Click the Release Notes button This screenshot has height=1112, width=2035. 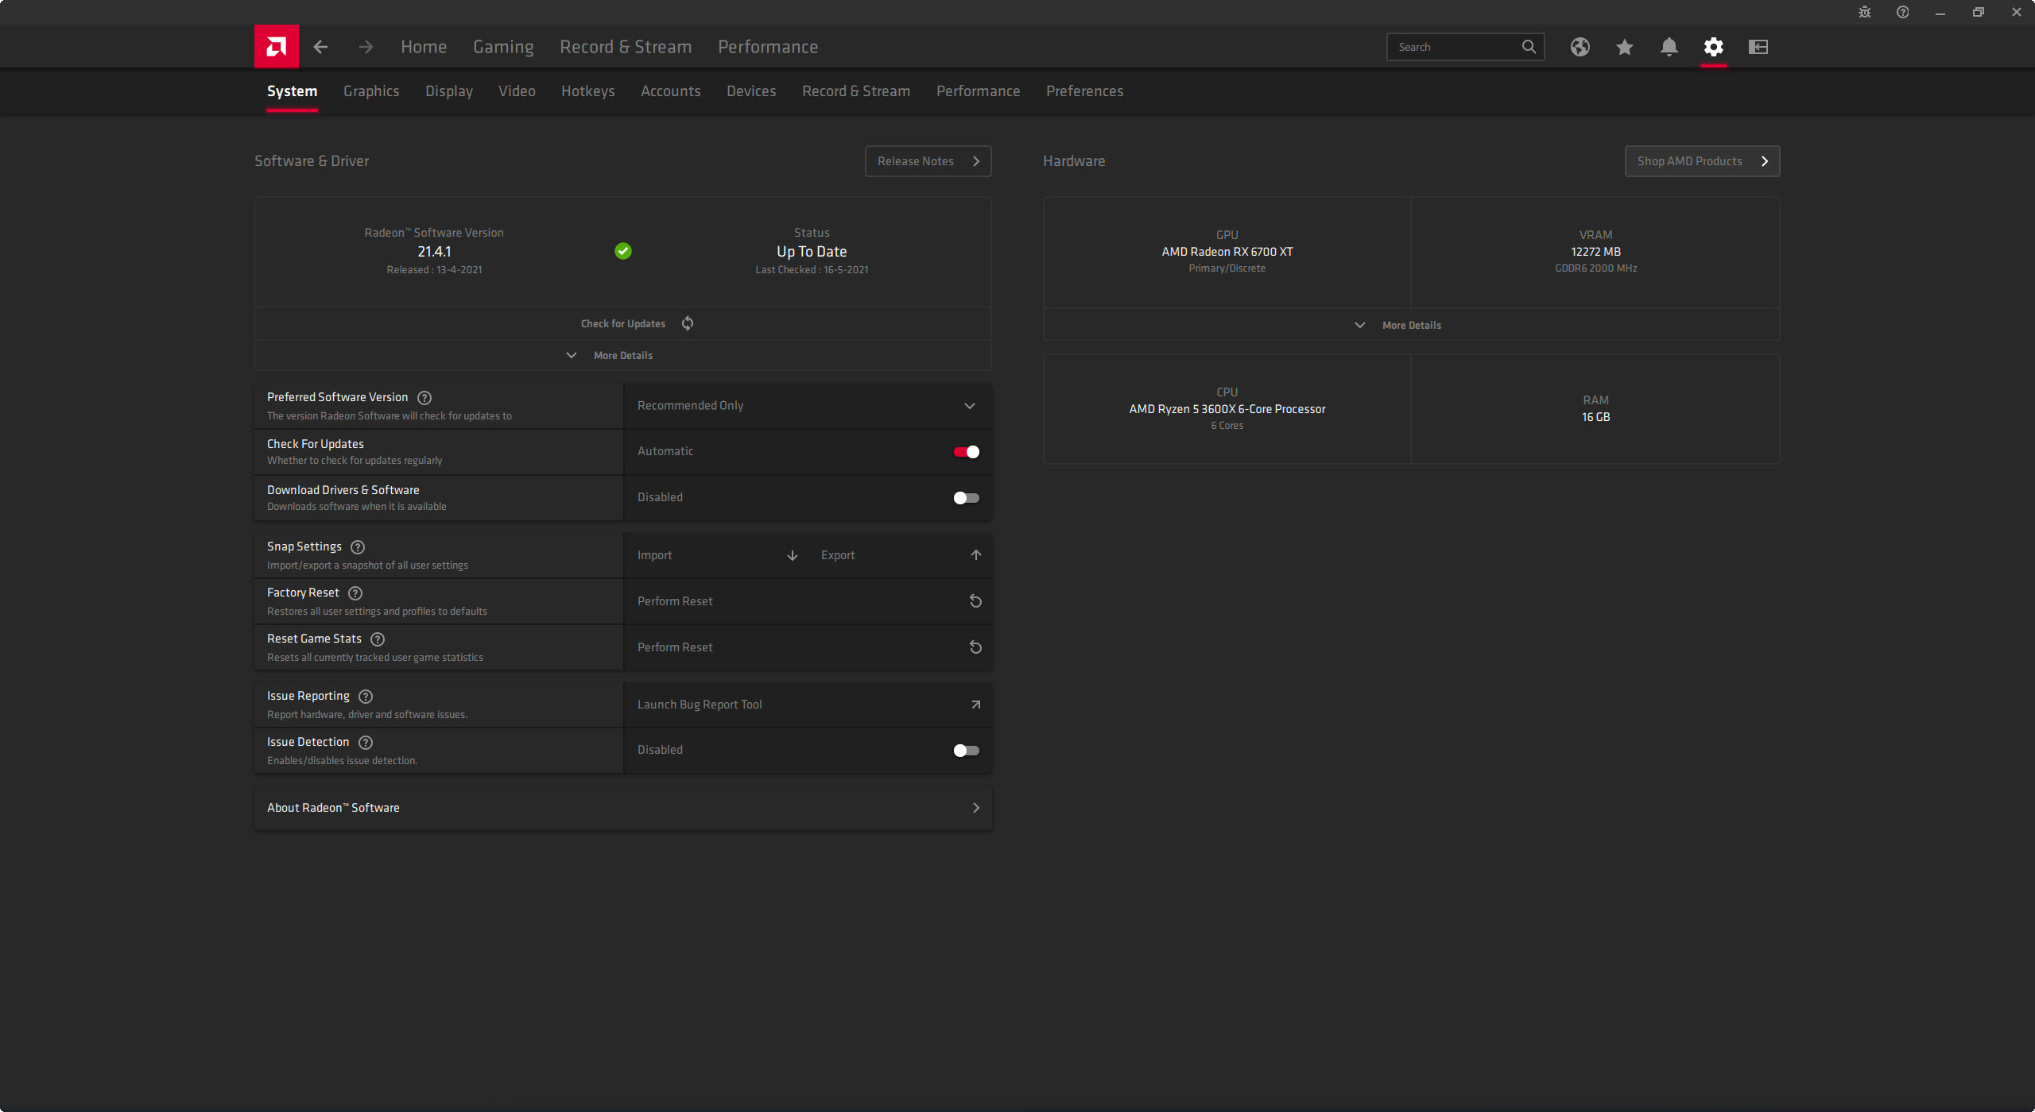[x=928, y=161]
